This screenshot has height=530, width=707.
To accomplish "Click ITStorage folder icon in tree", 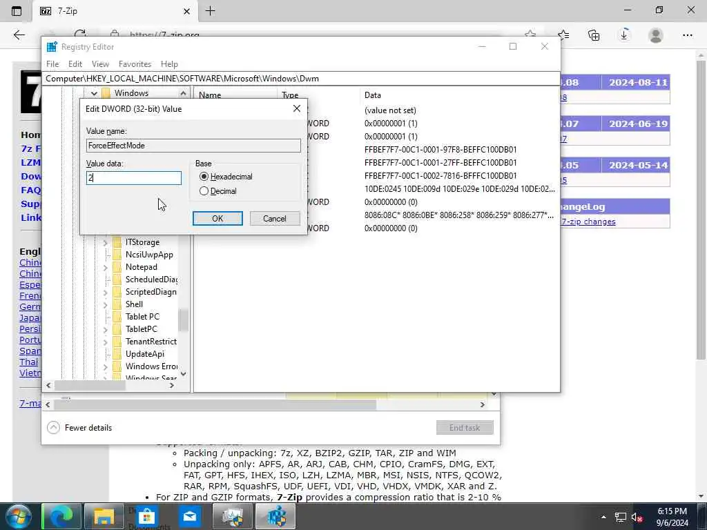I will [x=117, y=242].
